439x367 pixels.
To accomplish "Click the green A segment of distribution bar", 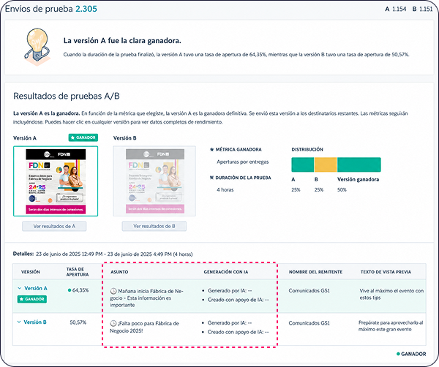I will click(303, 164).
